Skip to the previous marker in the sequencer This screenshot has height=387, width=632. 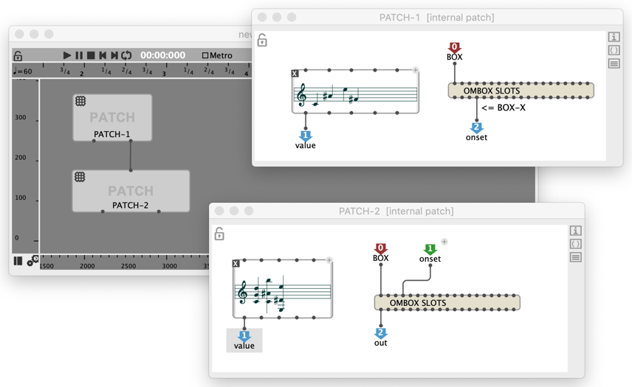(103, 55)
